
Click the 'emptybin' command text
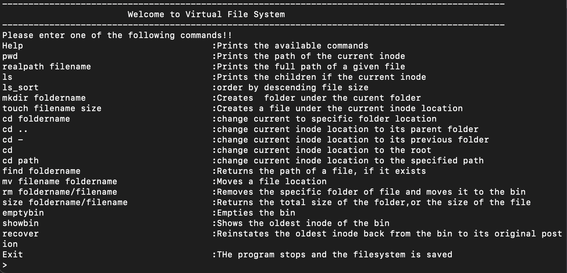23,213
